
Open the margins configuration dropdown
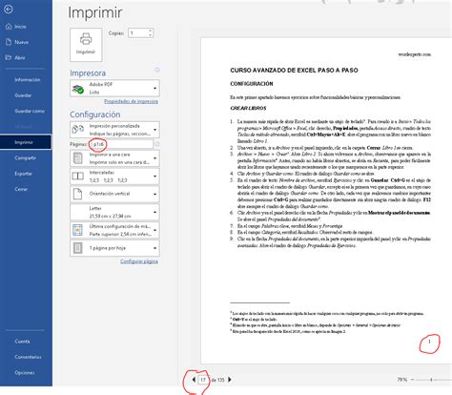[x=114, y=230]
